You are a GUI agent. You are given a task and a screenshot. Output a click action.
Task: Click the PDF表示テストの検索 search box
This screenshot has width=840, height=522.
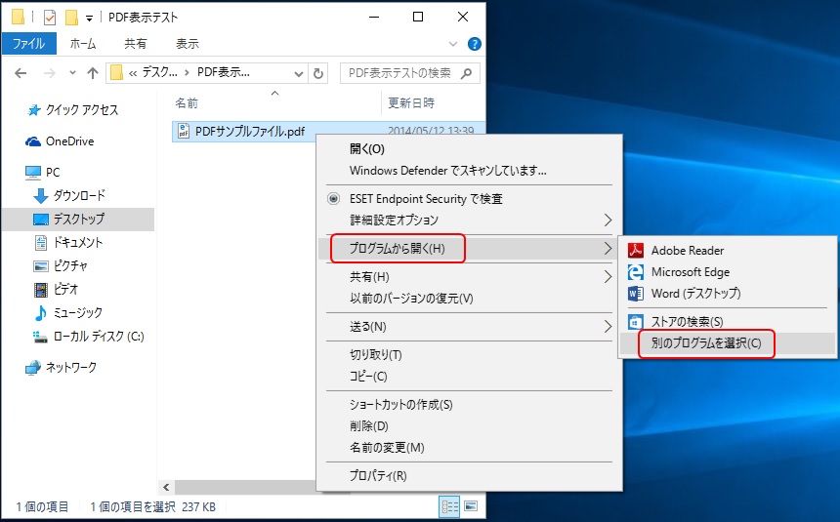tap(400, 73)
